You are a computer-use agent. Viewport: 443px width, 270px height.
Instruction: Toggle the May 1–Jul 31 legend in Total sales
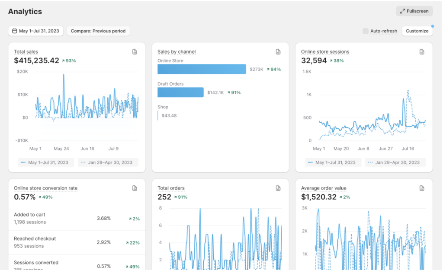pos(46,162)
